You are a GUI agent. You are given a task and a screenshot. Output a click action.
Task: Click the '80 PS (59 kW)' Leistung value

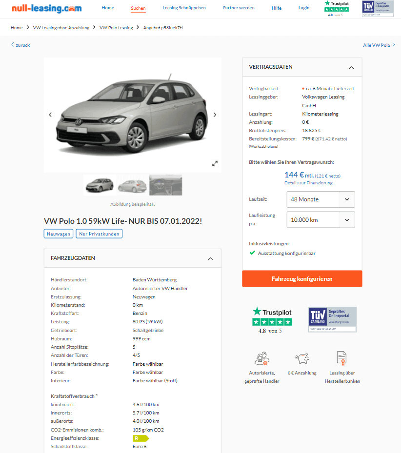[148, 321]
